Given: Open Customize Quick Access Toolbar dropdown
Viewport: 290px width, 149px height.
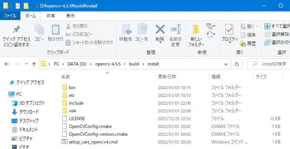Looking at the screenshot, I should coord(33,6).
